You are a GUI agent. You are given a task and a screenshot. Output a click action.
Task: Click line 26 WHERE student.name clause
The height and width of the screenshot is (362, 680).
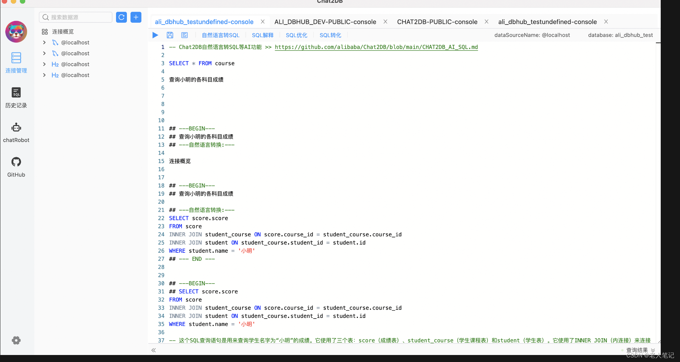pos(212,251)
